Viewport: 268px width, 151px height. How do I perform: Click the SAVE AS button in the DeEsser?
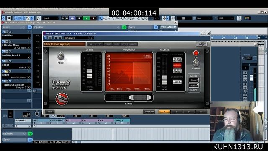tap(125, 44)
